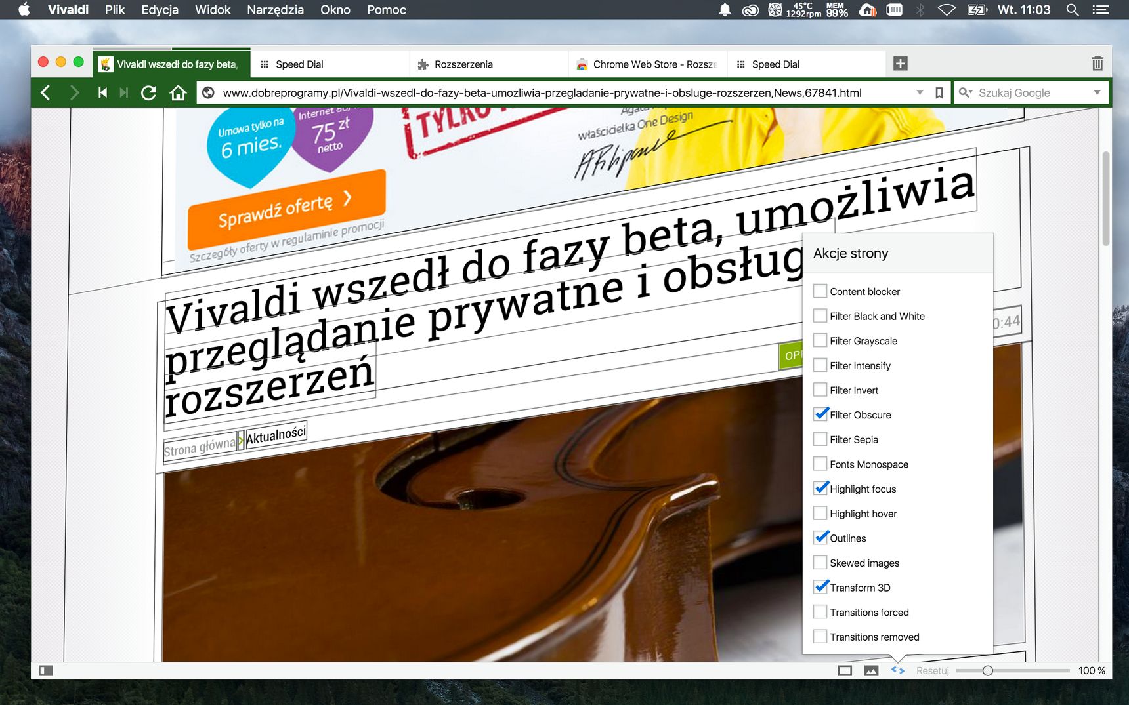The width and height of the screenshot is (1129, 705).
Task: Open the Widok menu
Action: pyautogui.click(x=213, y=10)
